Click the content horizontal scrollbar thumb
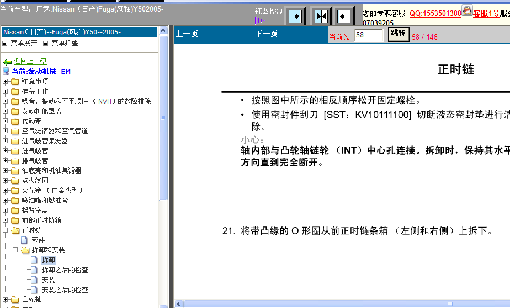Viewport: 510px width, 308px height. [x=347, y=304]
